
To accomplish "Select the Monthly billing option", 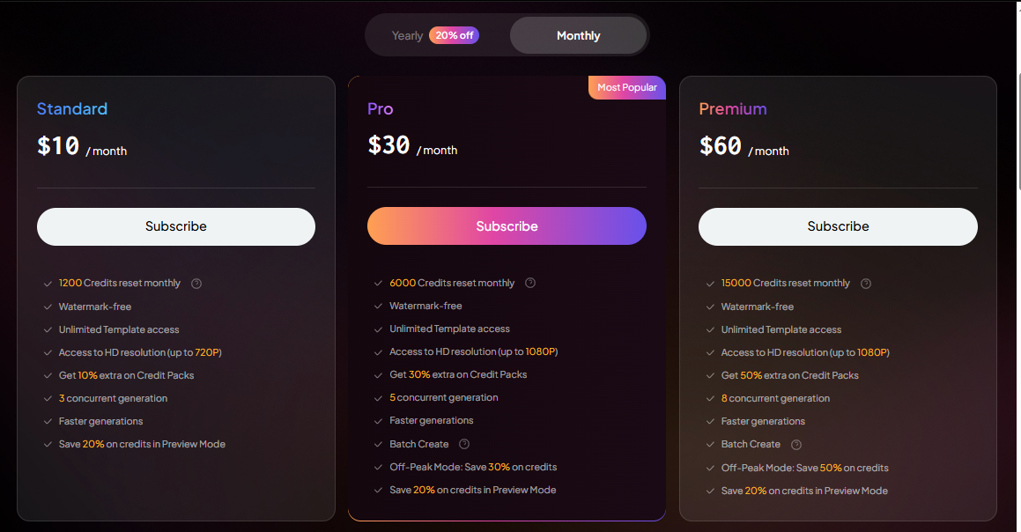I will point(578,36).
